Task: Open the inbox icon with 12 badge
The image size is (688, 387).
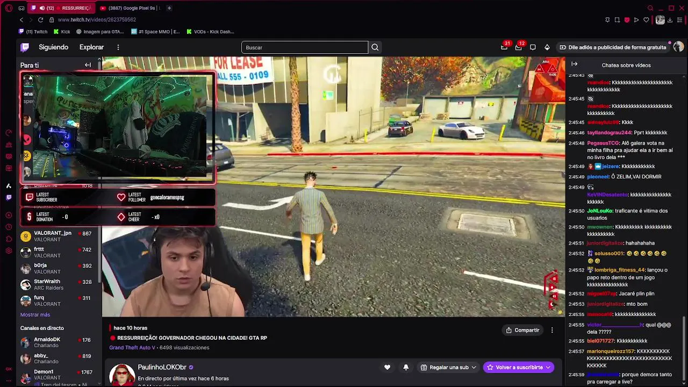Action: pos(519,47)
